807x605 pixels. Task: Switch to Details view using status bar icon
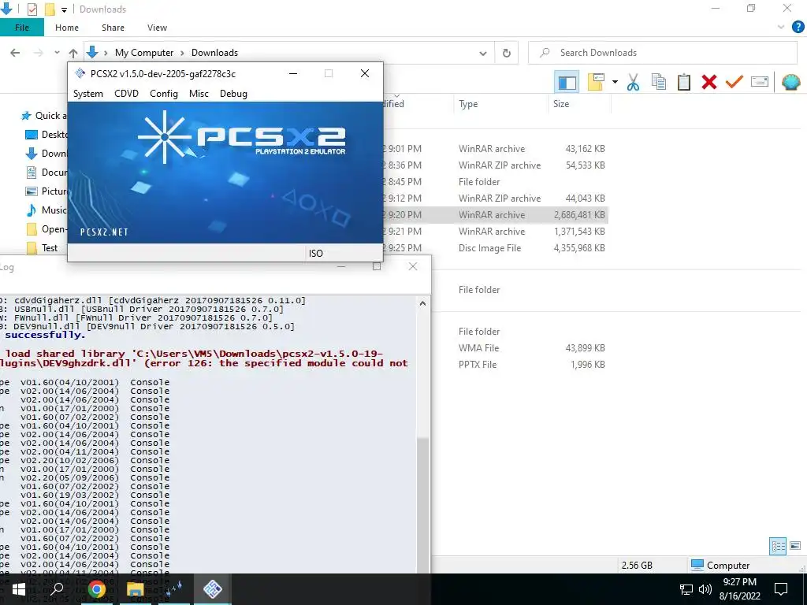[778, 547]
